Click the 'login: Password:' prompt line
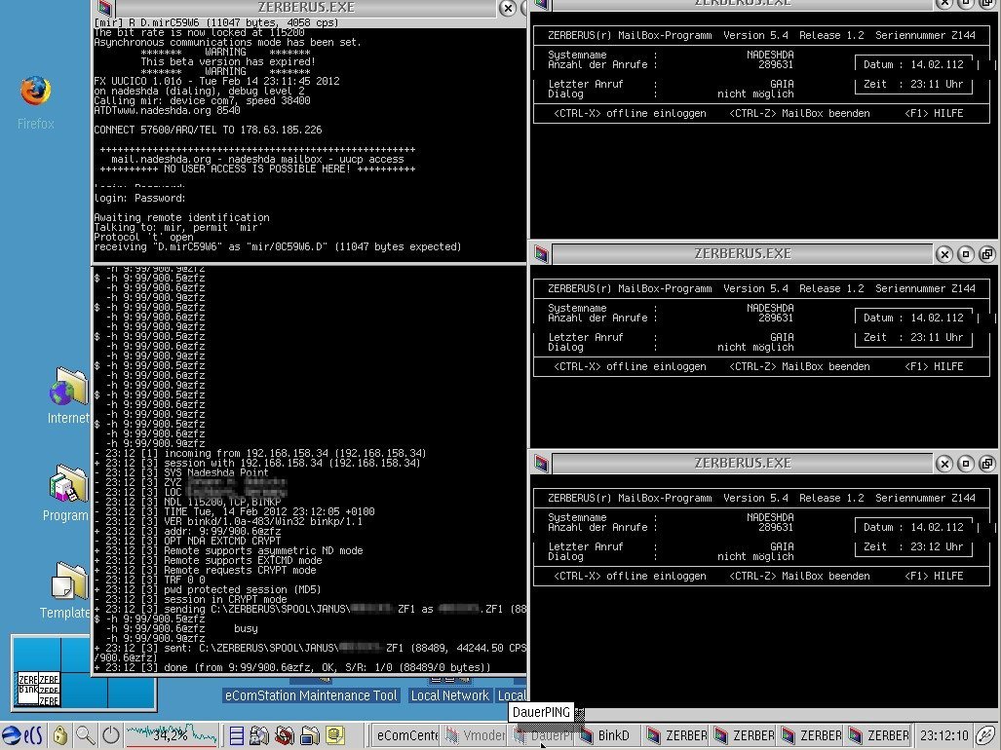Screen dimensions: 1001x750 coord(139,199)
